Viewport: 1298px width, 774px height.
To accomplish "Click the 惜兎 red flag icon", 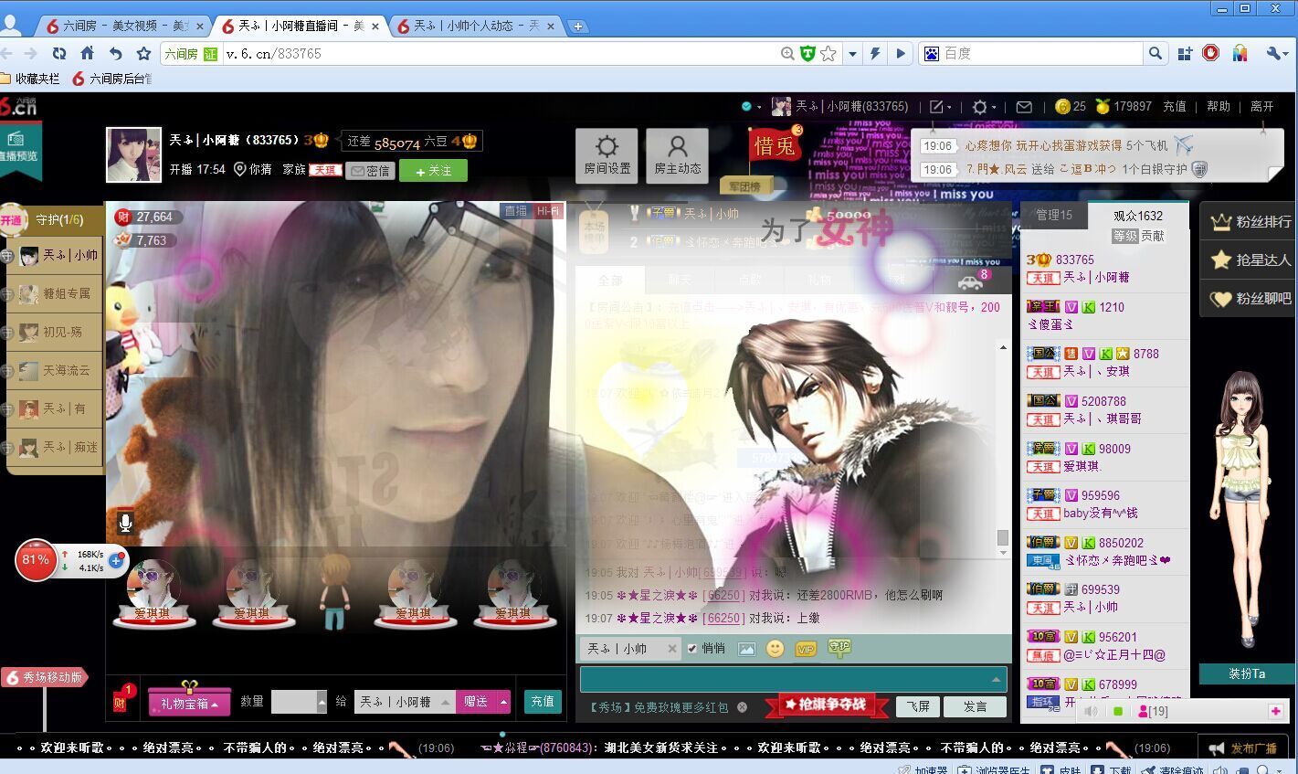I will (x=775, y=144).
